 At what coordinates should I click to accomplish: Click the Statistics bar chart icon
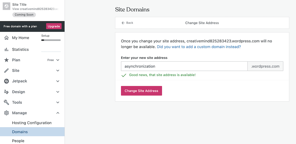coord(6,50)
